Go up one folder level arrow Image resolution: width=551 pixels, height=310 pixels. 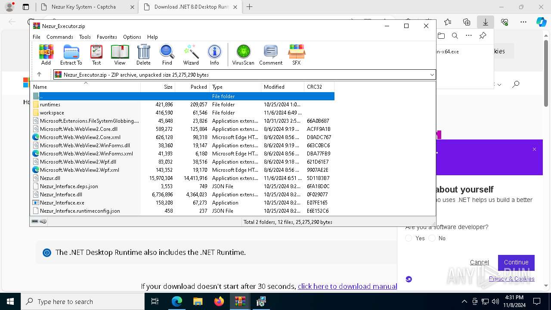coord(39,74)
